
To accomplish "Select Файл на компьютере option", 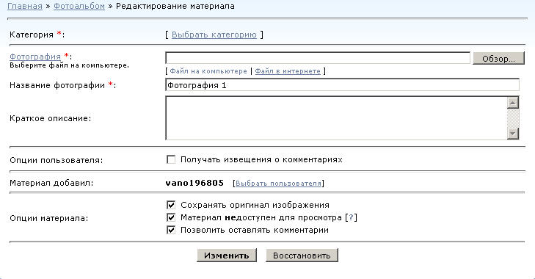I will (x=208, y=71).
